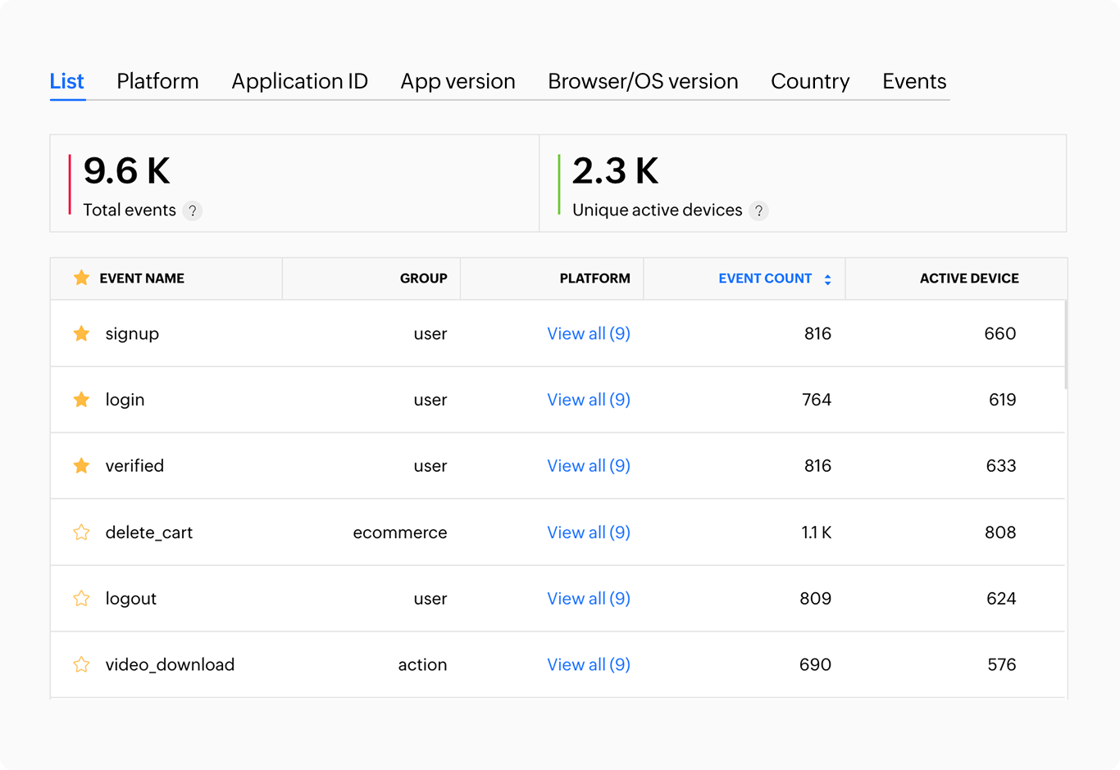Click the table's vertical scrollbar
This screenshot has width=1120, height=770.
pyautogui.click(x=1066, y=346)
